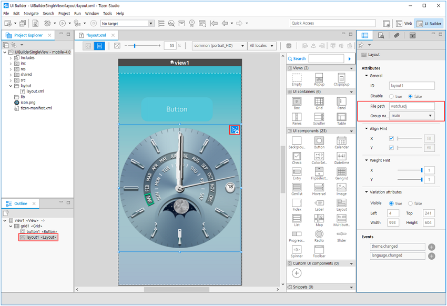Screen dimensions: 447x306
Task: Select the Gengrid component icon
Action: (341, 172)
